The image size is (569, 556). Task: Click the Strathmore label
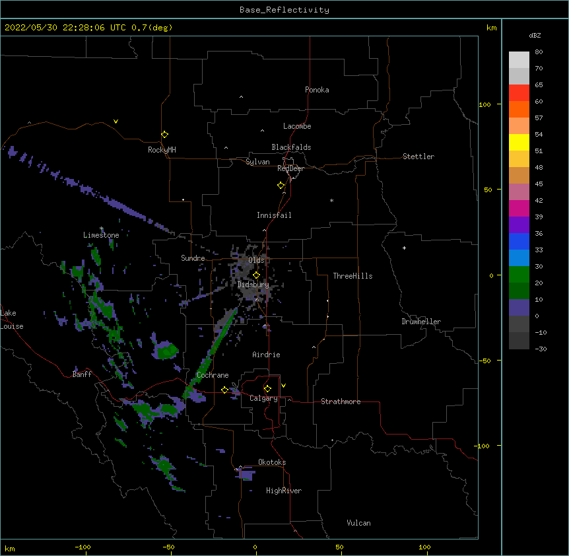[341, 401]
